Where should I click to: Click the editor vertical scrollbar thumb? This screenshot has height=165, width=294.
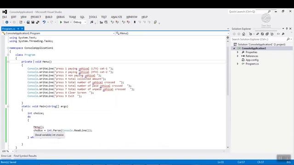tap(228, 71)
